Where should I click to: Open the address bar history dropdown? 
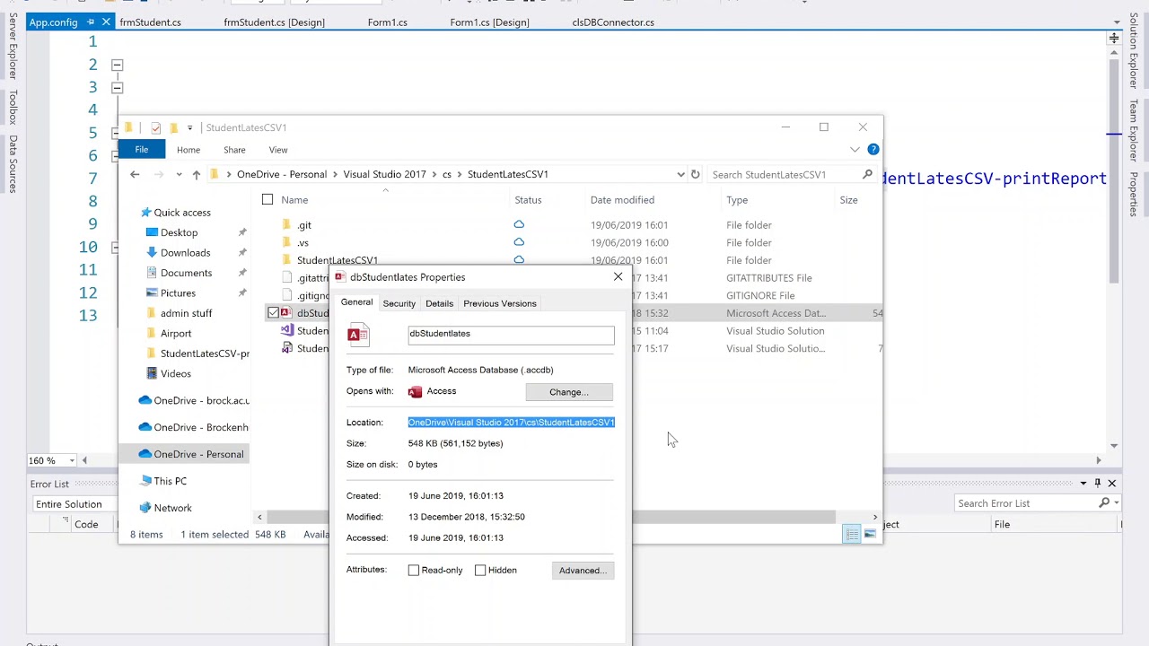[x=680, y=174]
